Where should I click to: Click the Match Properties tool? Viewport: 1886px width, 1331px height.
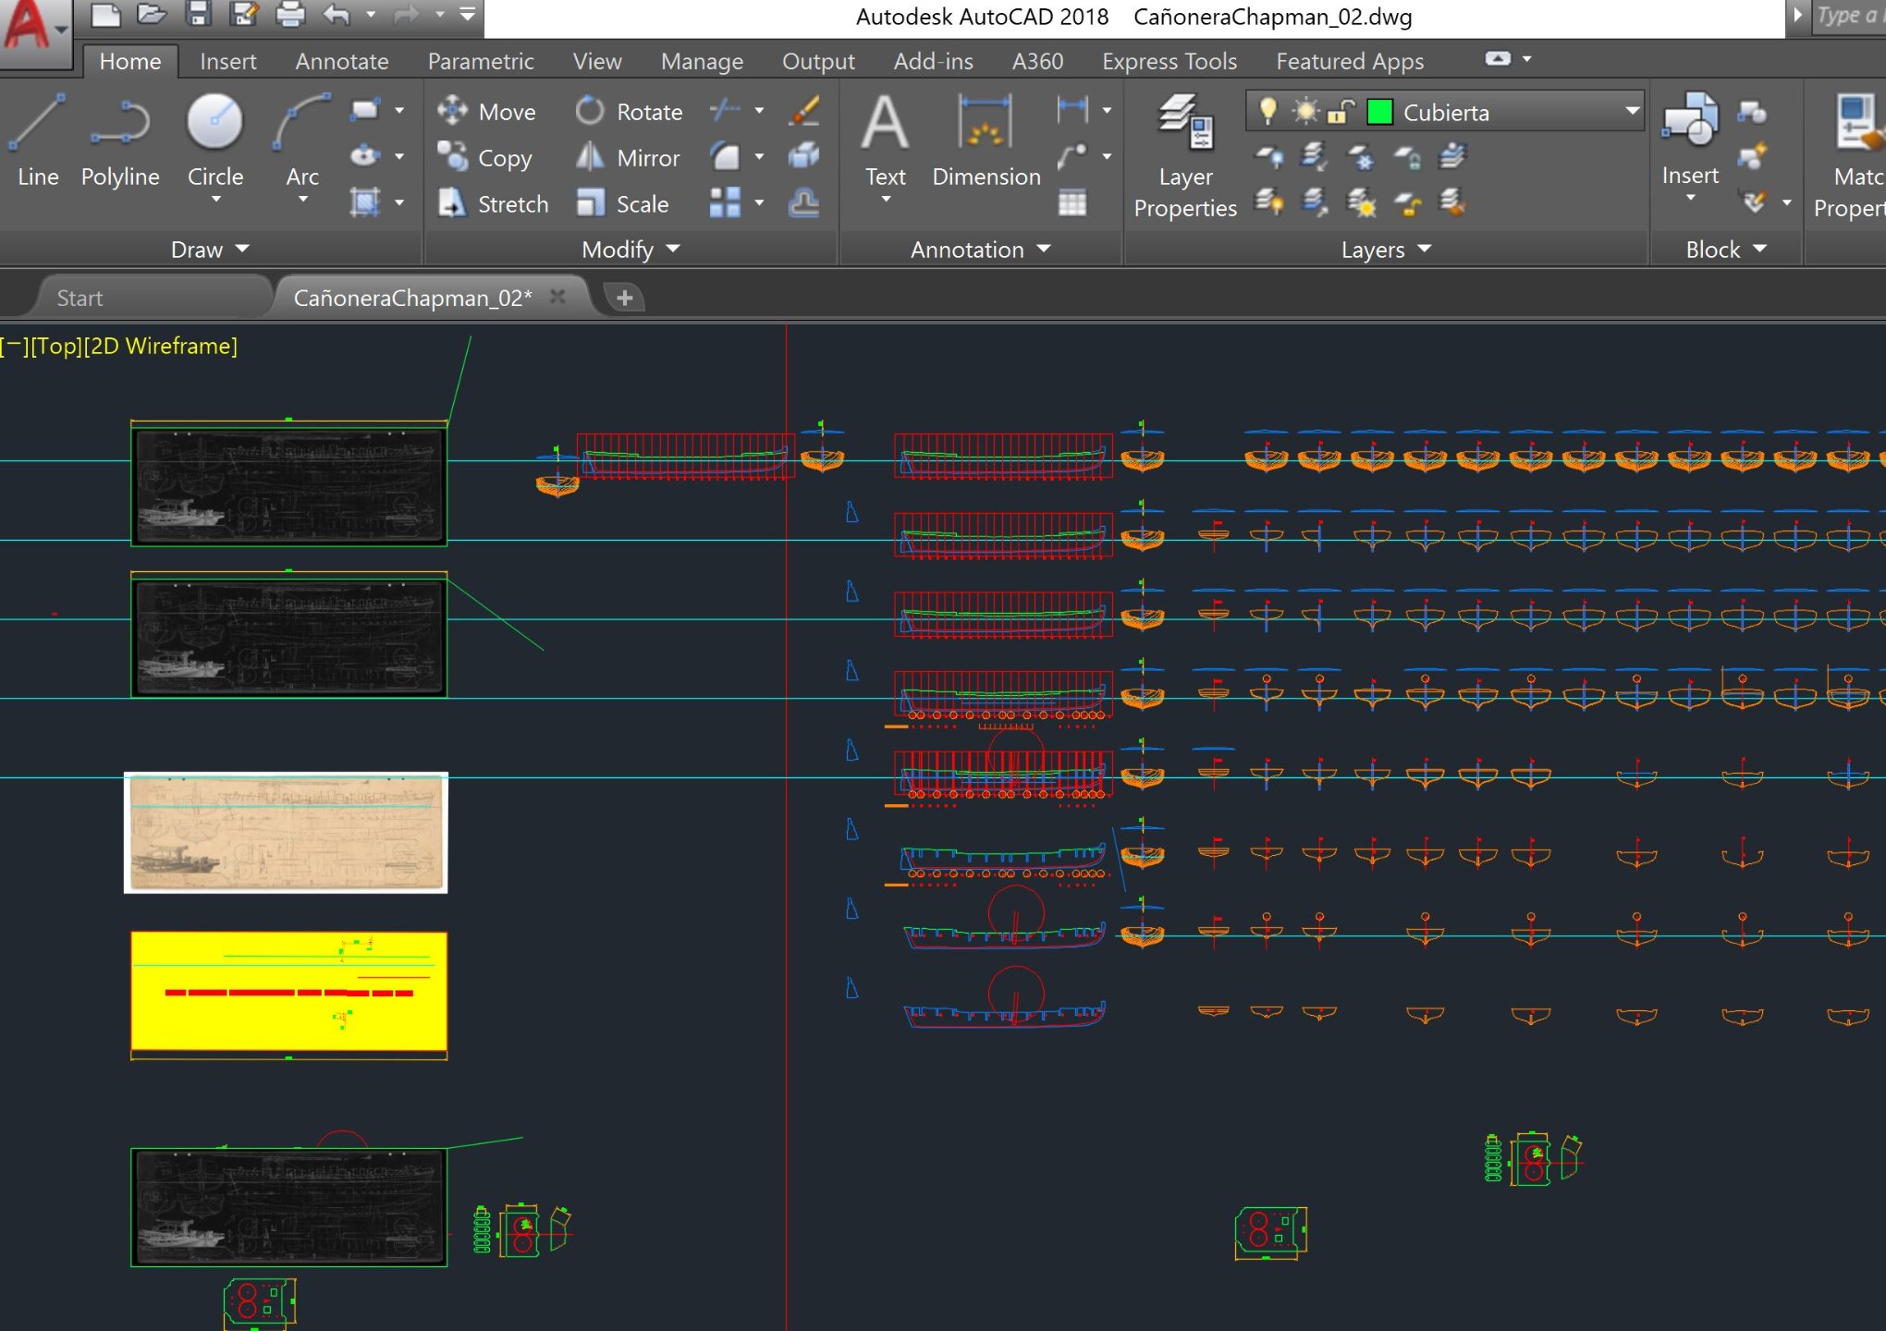pyautogui.click(x=1852, y=157)
